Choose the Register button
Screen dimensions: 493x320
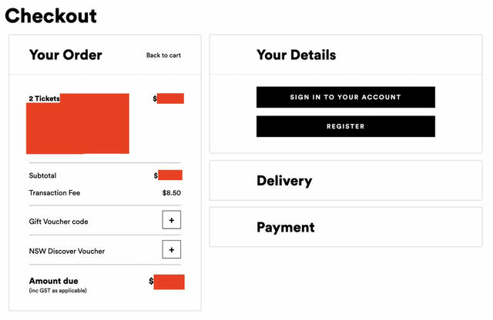[x=346, y=126]
